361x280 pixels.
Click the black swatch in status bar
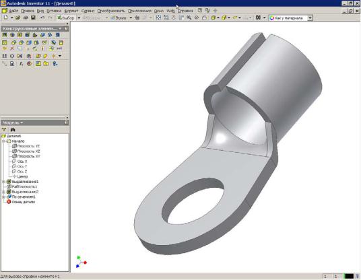click(349, 276)
